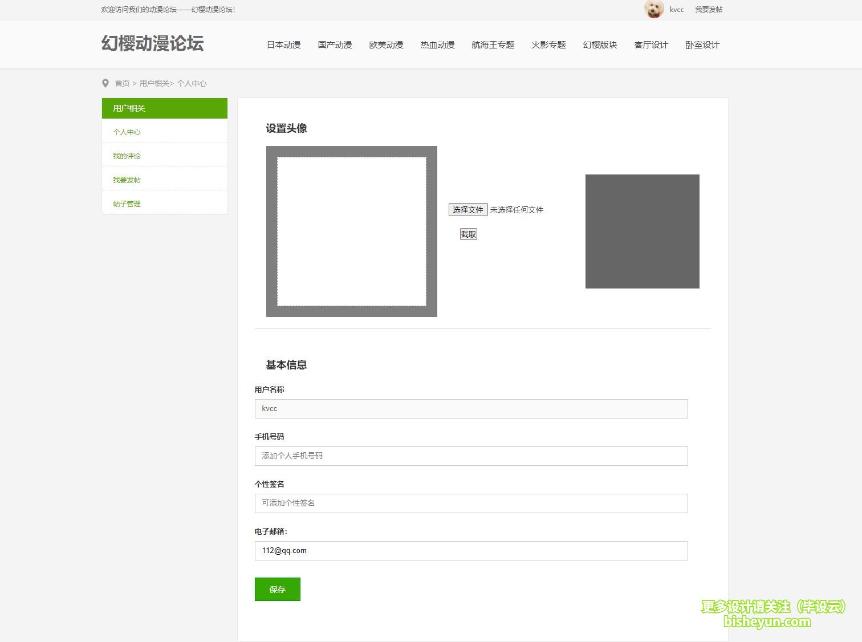Click the user avatar picture in top bar
The width and height of the screenshot is (862, 642).
(x=654, y=9)
